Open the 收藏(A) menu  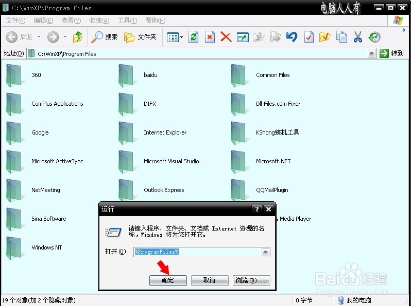coord(99,21)
